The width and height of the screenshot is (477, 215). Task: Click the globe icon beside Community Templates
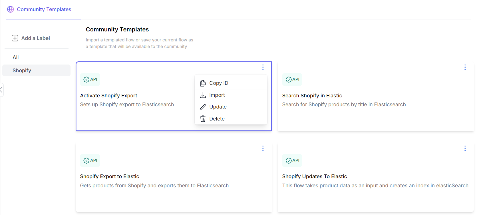(x=11, y=9)
